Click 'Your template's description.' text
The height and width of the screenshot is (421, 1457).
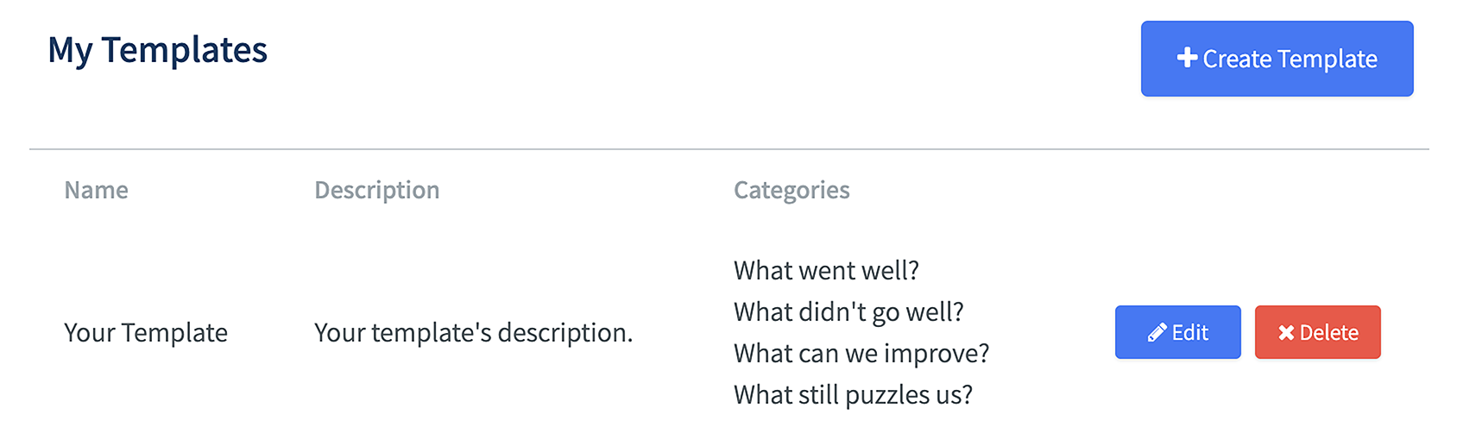click(473, 333)
